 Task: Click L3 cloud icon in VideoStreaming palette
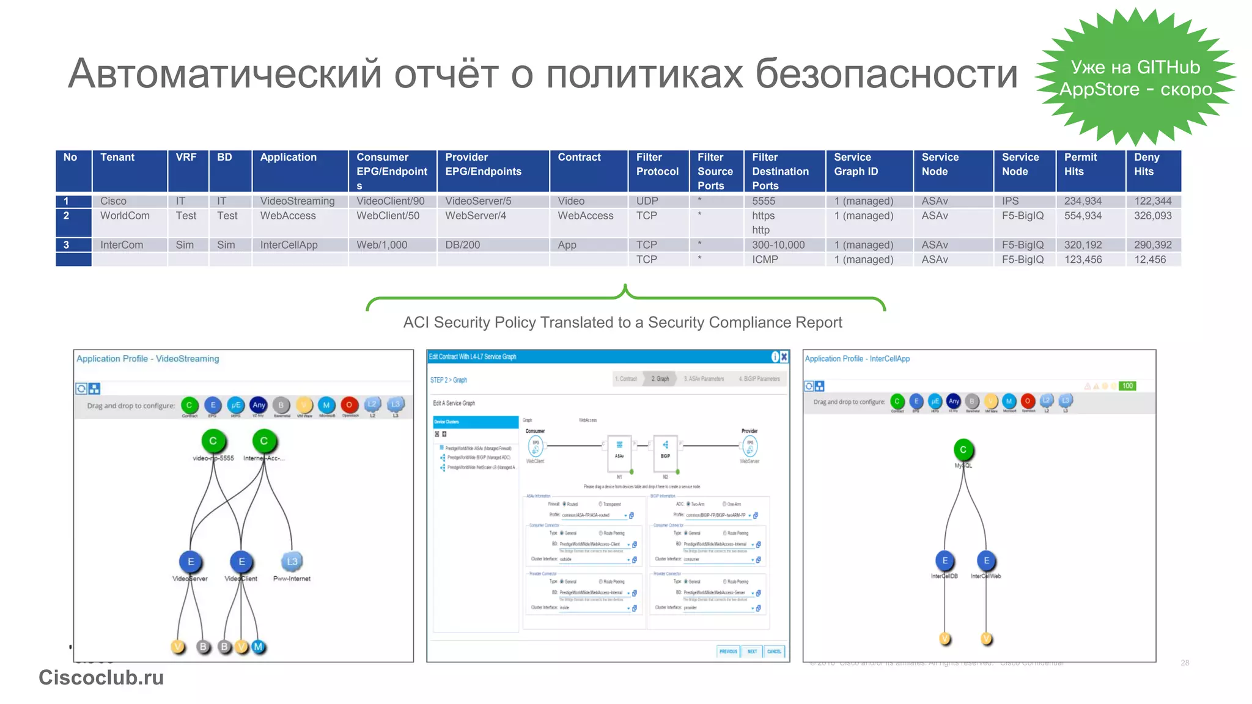[395, 404]
